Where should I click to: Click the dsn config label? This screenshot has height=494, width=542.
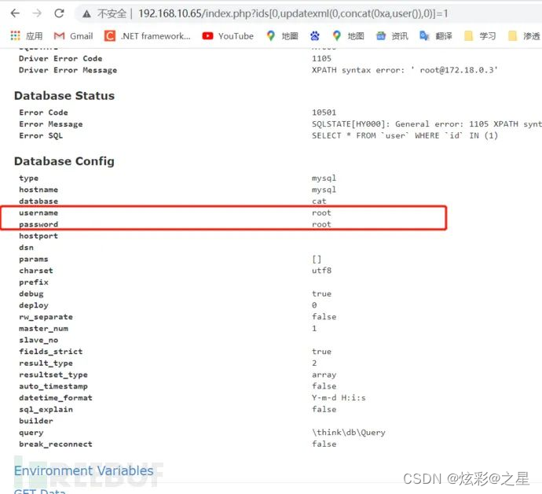26,248
